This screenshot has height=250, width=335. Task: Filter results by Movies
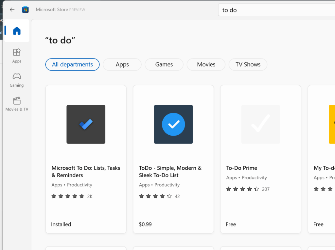point(206,64)
